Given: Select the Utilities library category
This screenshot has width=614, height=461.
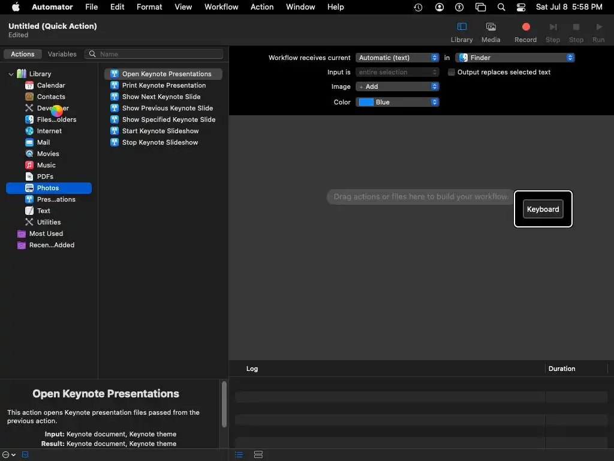Looking at the screenshot, I should 49,222.
